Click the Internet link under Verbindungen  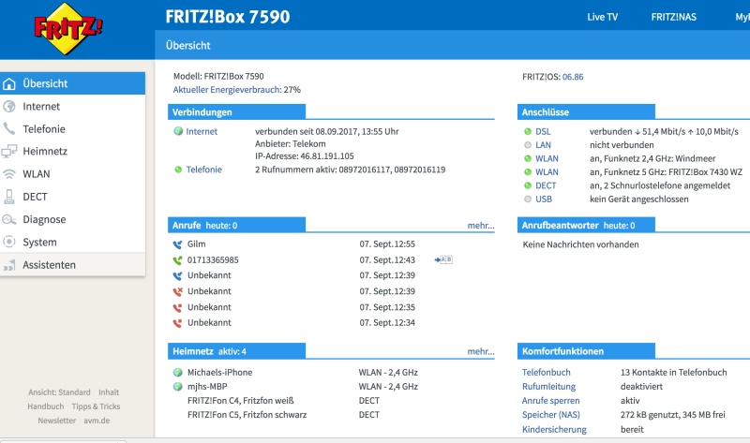click(202, 131)
